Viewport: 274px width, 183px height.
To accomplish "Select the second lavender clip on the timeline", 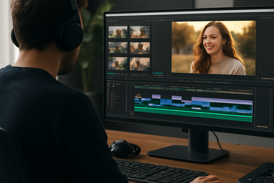I will pyautogui.click(x=177, y=98).
